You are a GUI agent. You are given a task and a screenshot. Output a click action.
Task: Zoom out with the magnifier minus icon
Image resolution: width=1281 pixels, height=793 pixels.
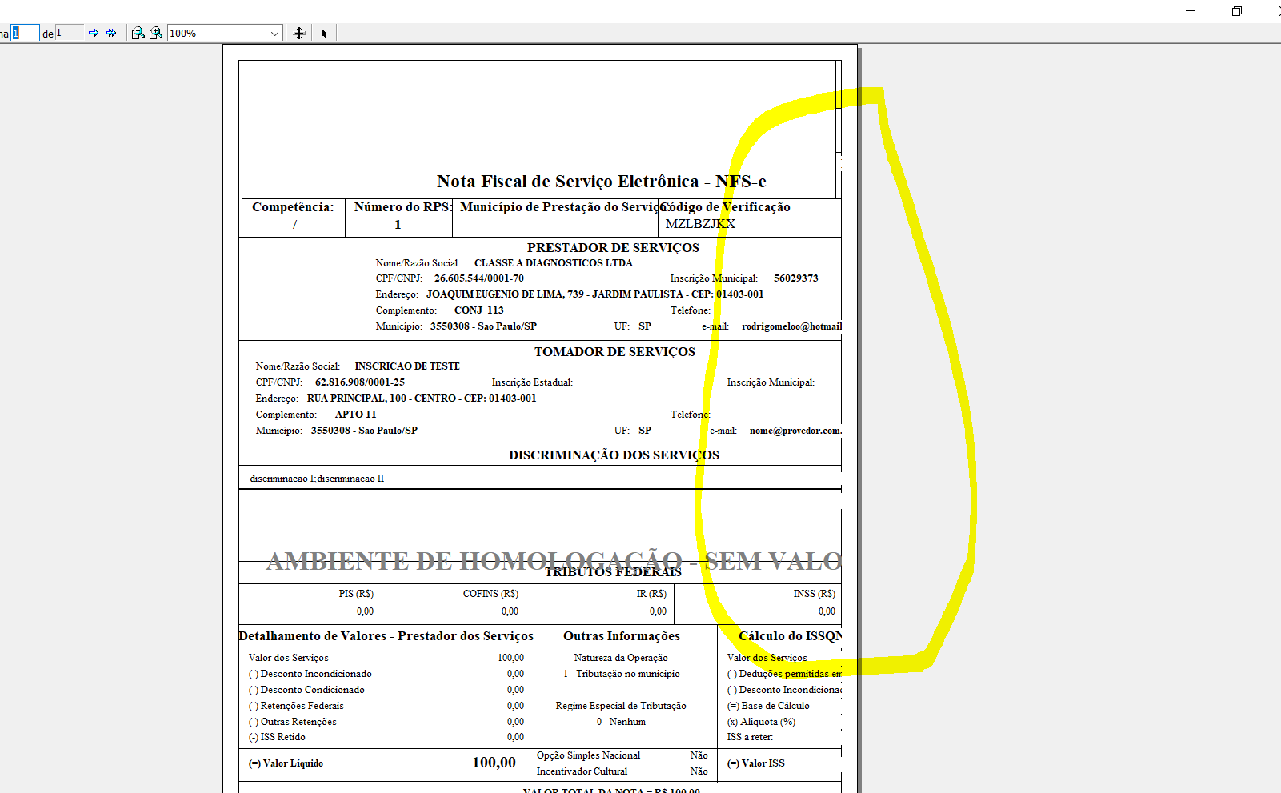coord(138,33)
